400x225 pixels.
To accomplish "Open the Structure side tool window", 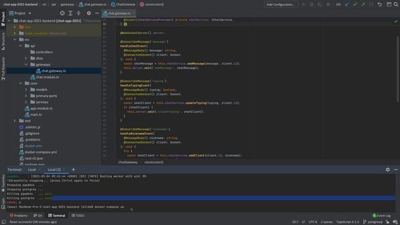I will click(x=3, y=41).
